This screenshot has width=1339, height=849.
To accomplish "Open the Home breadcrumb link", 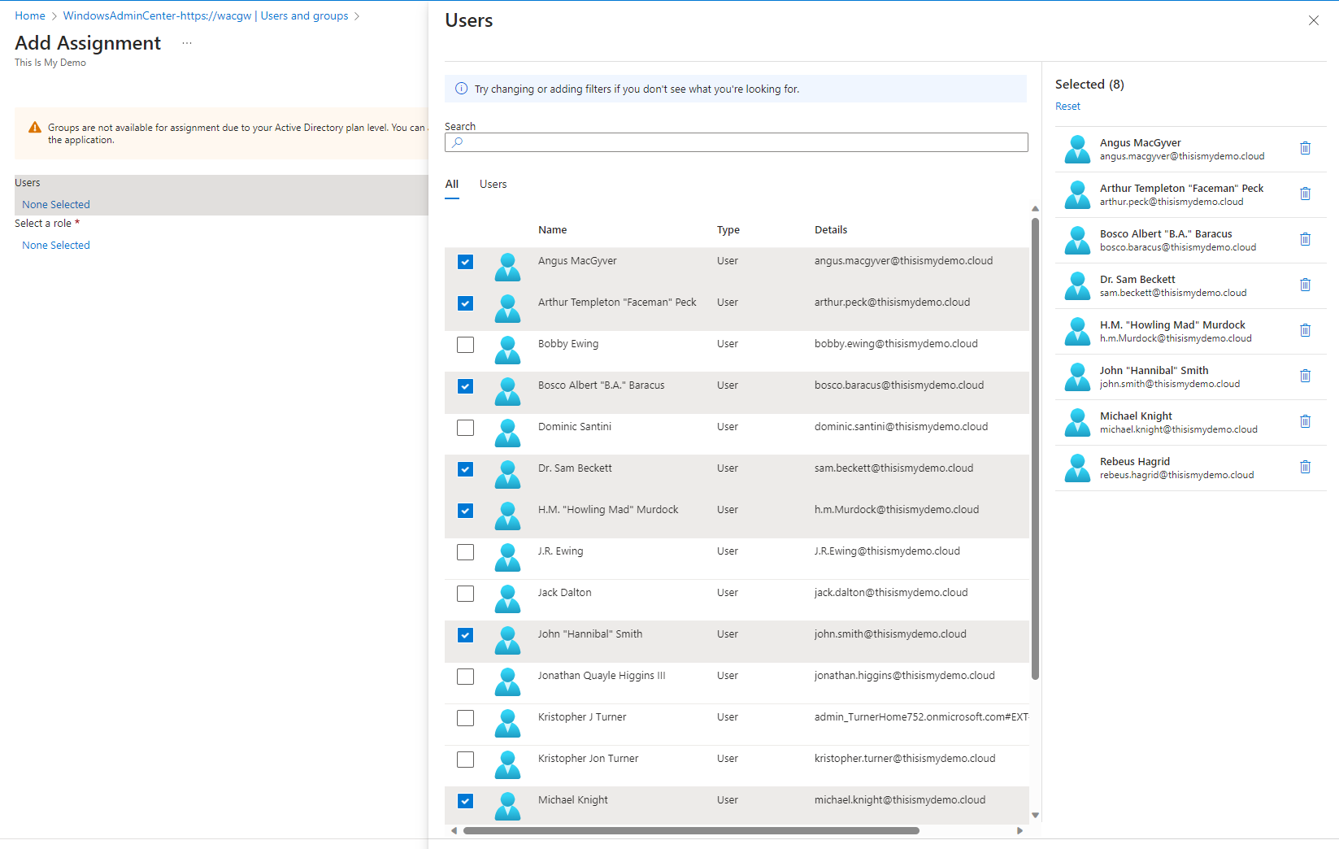I will pyautogui.click(x=30, y=15).
